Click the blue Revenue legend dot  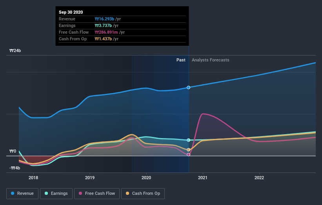point(13,193)
